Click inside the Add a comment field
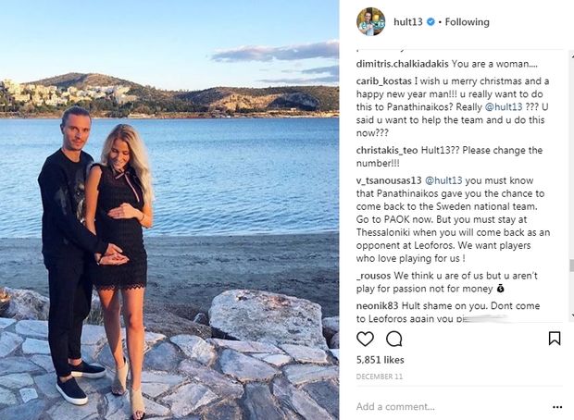This screenshot has height=420, width=574. click(450, 406)
